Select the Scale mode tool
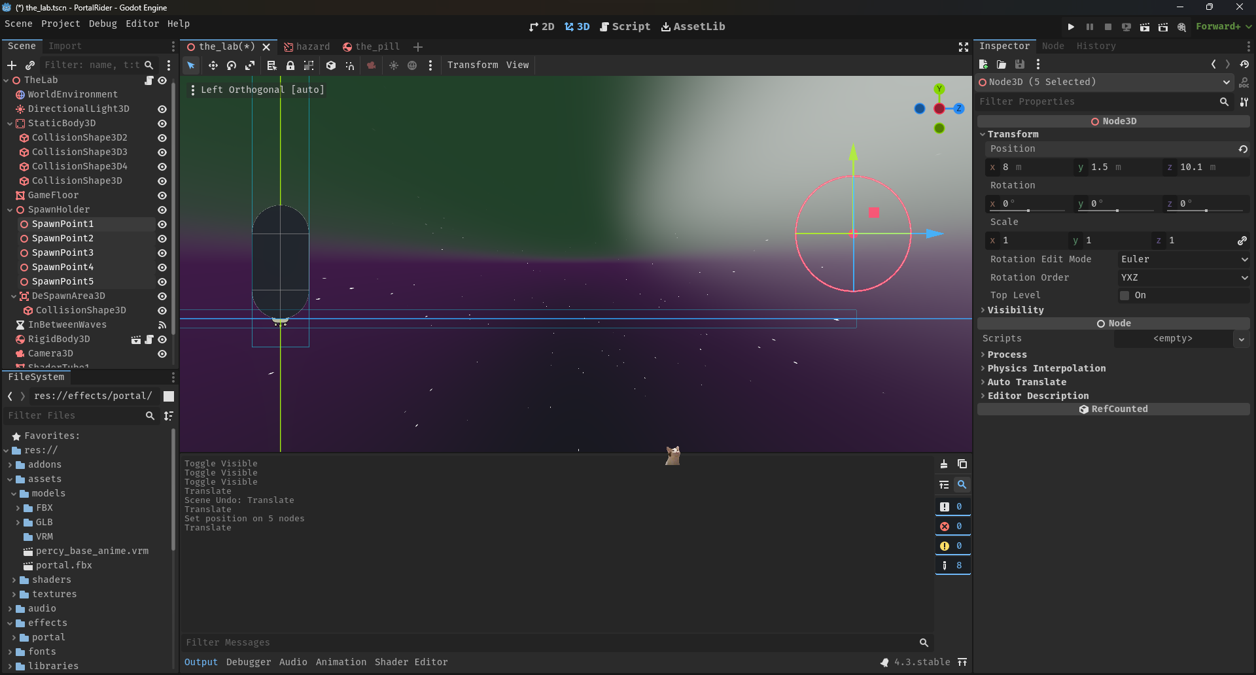 (250, 65)
